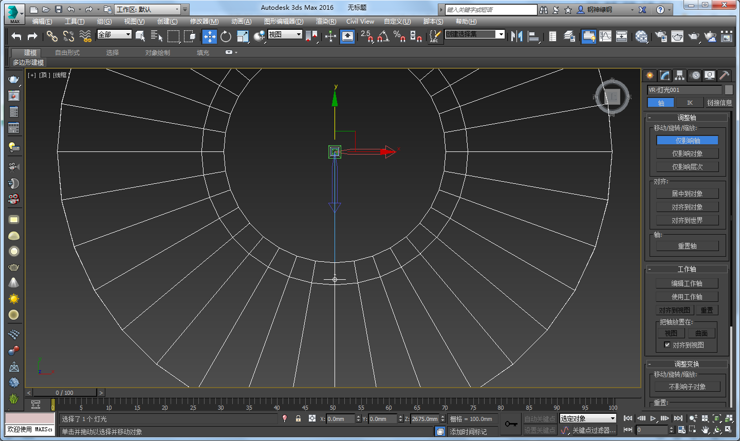Click the object color swatch beside name
The width and height of the screenshot is (740, 441).
tap(729, 90)
